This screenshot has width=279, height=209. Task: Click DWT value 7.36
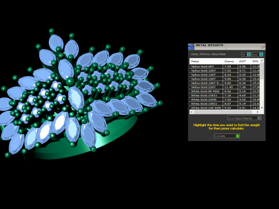pyautogui.click(x=242, y=87)
